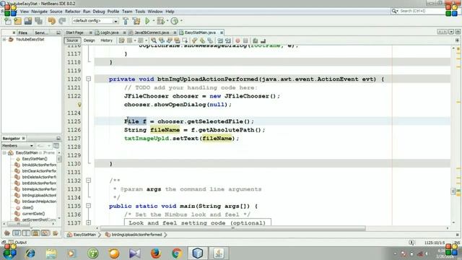Click the Shift Line Right icon in editor toolbar

228,40
